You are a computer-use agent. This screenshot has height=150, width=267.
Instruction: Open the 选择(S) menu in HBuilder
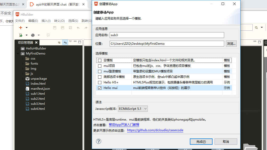[73, 21]
